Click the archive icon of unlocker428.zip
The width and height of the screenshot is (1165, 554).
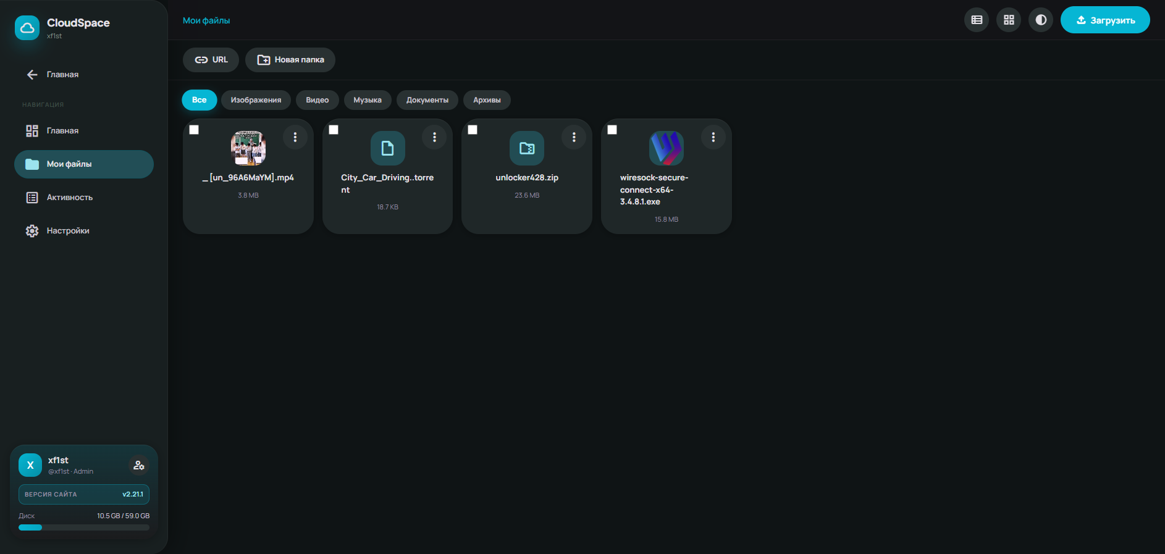[527, 148]
